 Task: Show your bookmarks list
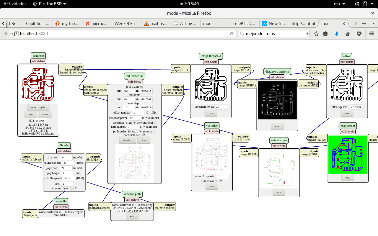(x=325, y=34)
